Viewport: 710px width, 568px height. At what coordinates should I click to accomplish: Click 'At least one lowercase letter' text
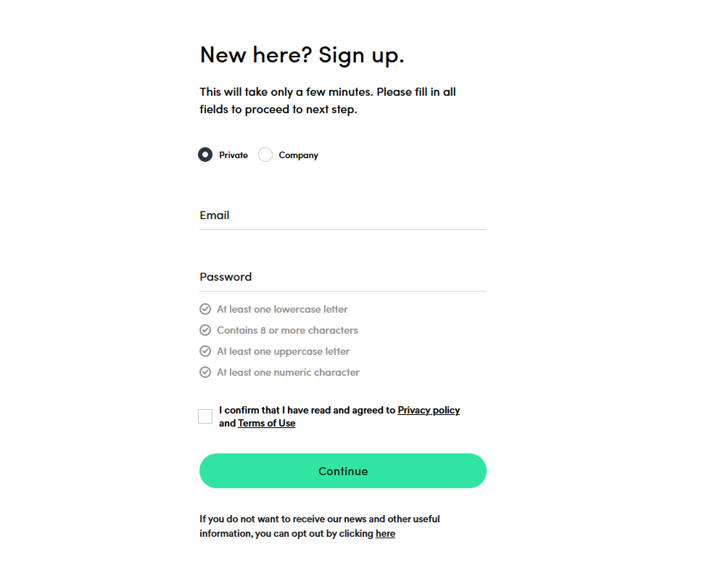point(282,309)
